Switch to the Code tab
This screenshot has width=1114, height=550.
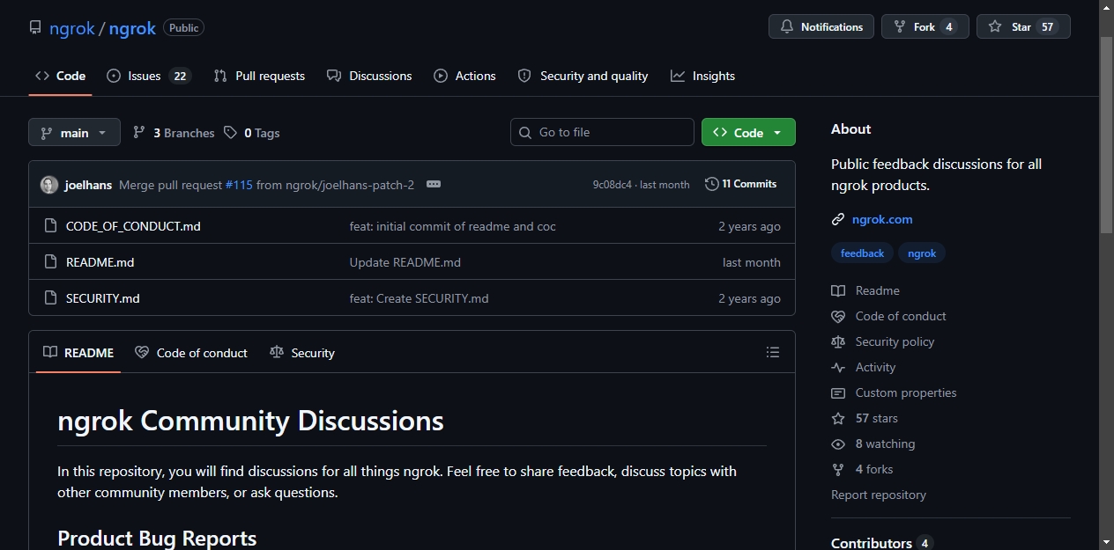coord(60,76)
